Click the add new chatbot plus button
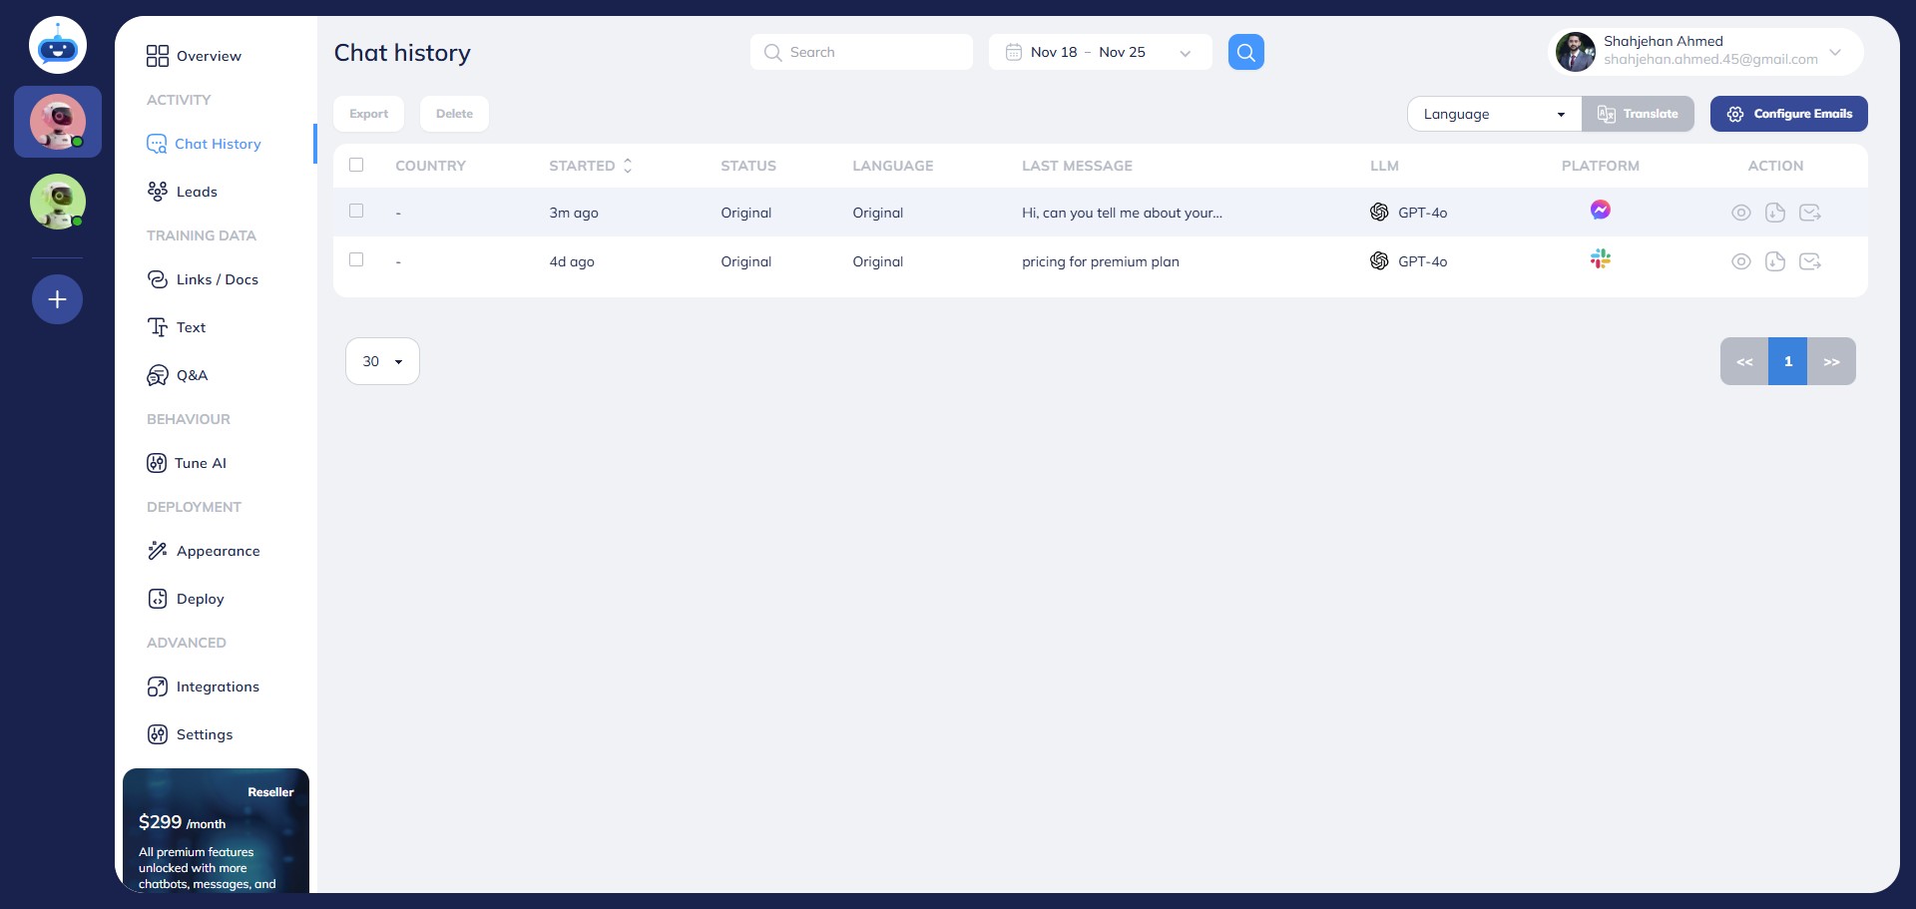The height and width of the screenshot is (909, 1916). (x=57, y=298)
